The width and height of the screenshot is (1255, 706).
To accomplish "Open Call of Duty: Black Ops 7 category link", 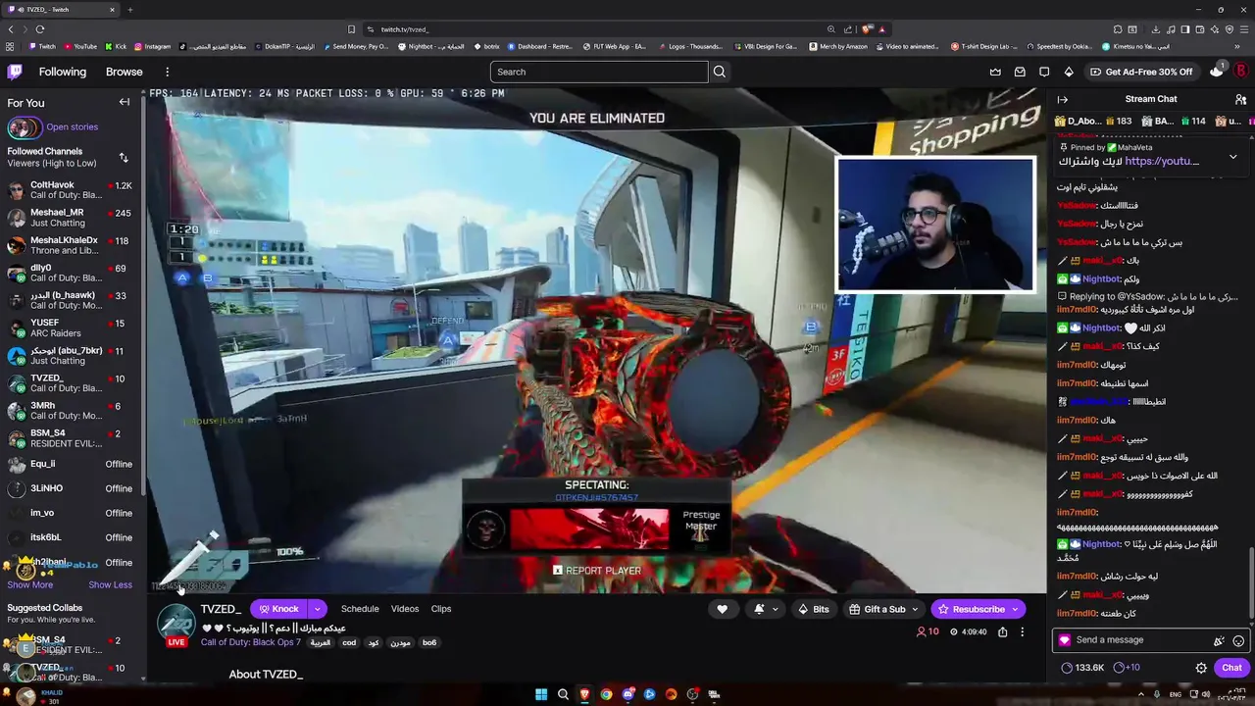I will pos(251,642).
